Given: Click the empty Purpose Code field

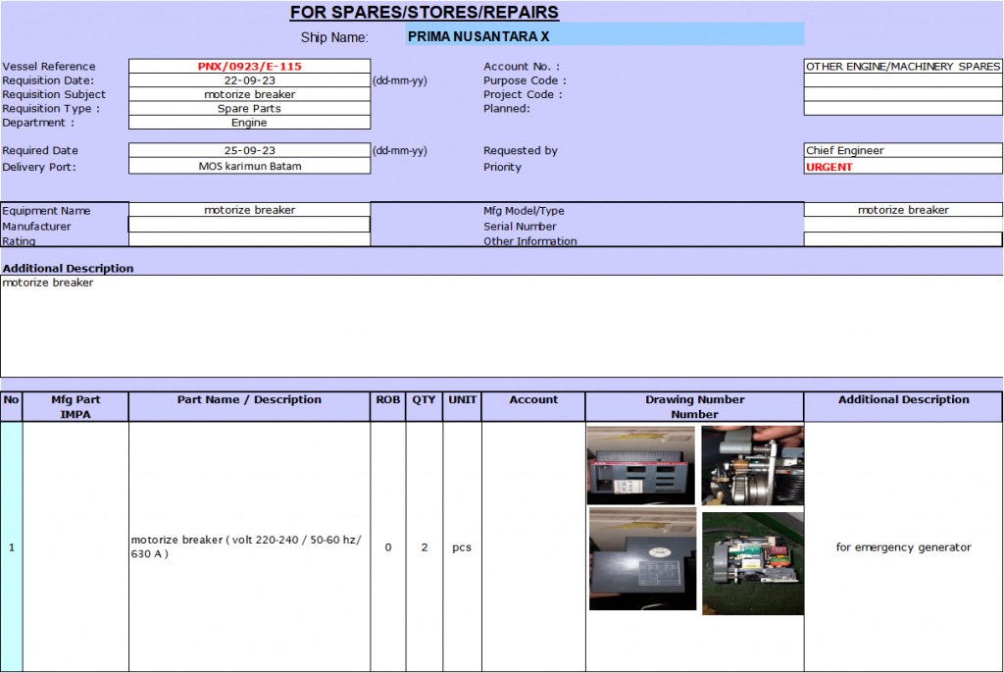Looking at the screenshot, I should coord(902,80).
